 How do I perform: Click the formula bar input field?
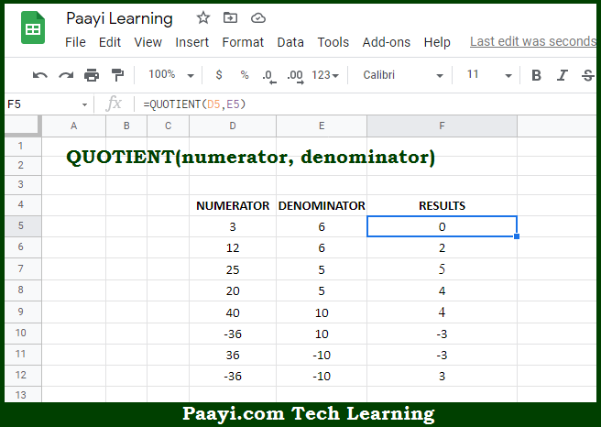tap(366, 104)
